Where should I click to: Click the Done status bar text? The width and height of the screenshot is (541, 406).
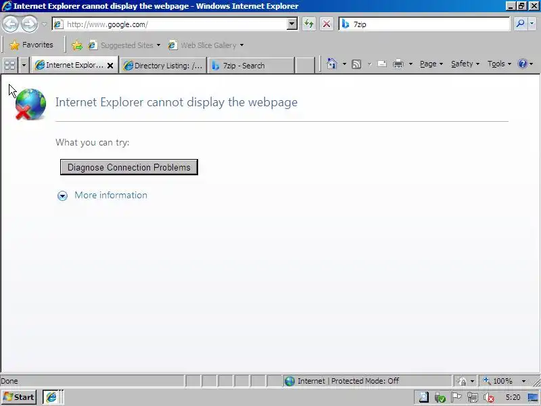(x=9, y=381)
